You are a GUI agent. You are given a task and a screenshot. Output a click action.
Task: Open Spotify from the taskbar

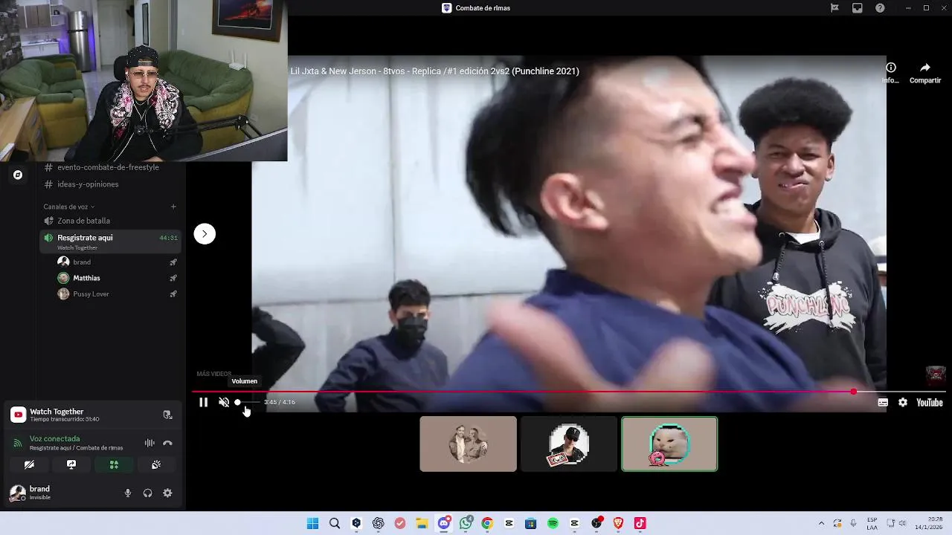coord(553,523)
